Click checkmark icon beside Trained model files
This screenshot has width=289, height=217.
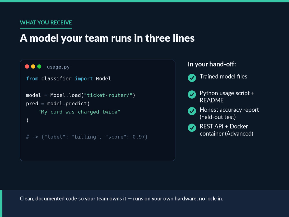(192, 78)
